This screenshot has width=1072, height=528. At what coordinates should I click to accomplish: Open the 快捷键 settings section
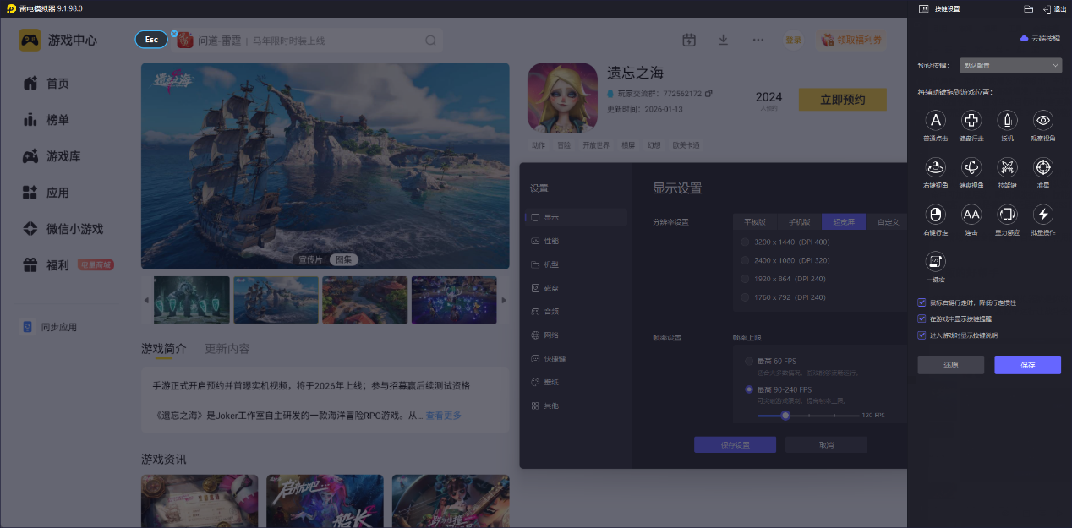point(576,358)
